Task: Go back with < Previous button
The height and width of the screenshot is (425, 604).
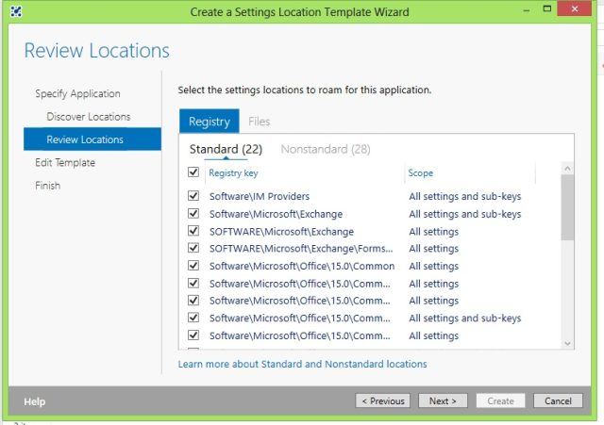Action: (x=383, y=400)
